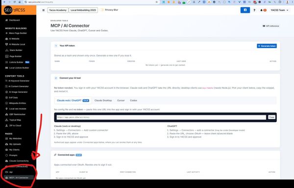Open ZIP to Cloud tool
Screen dimensions: 294x188
click(13, 125)
